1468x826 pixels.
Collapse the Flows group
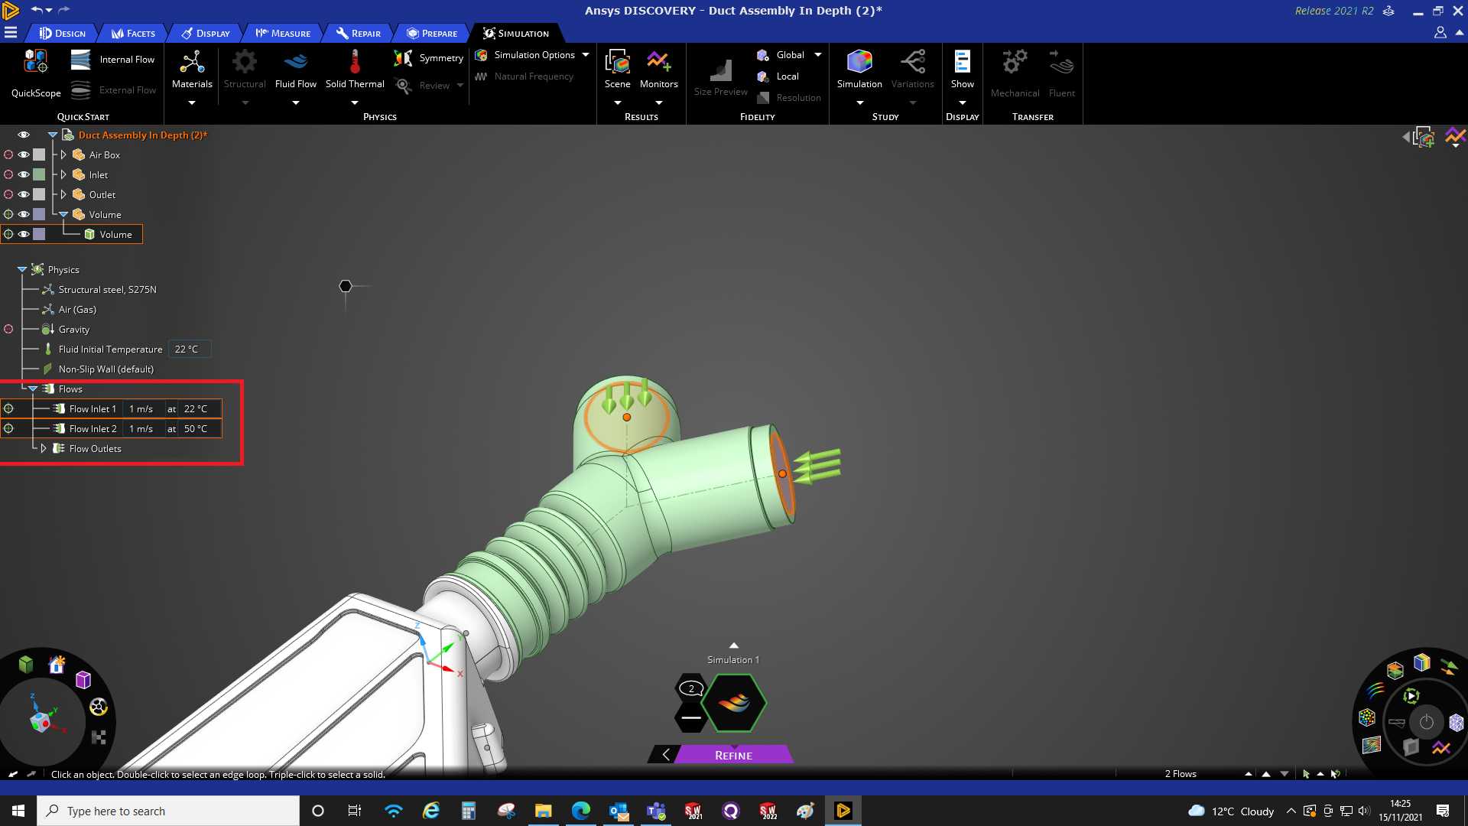(33, 389)
